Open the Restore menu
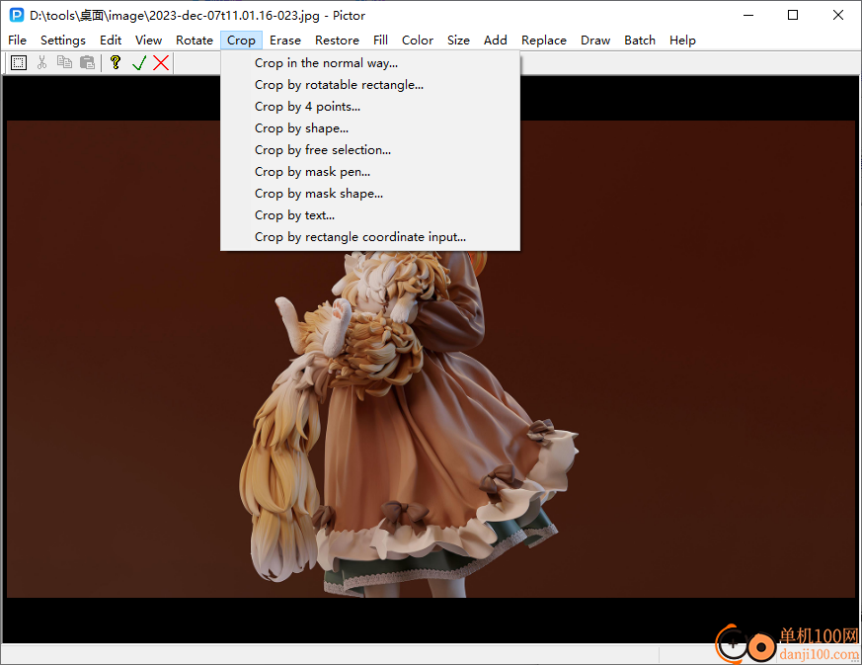This screenshot has height=665, width=862. (x=337, y=41)
